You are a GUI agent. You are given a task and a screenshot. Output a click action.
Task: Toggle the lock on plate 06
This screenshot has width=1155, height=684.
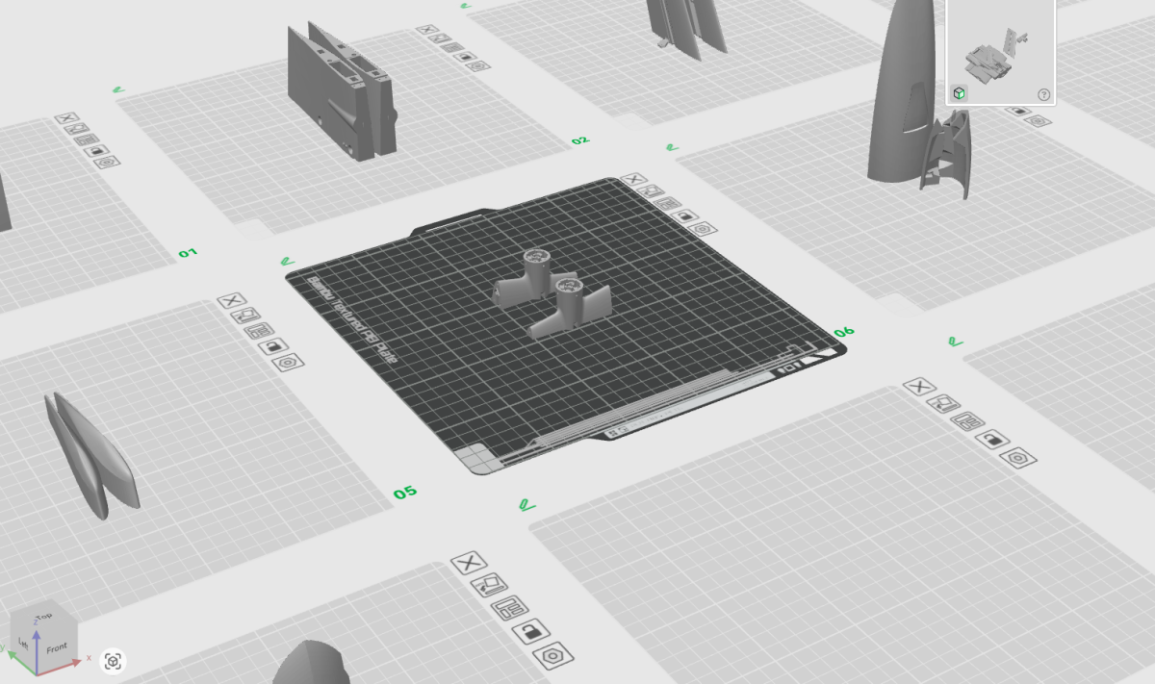point(684,215)
